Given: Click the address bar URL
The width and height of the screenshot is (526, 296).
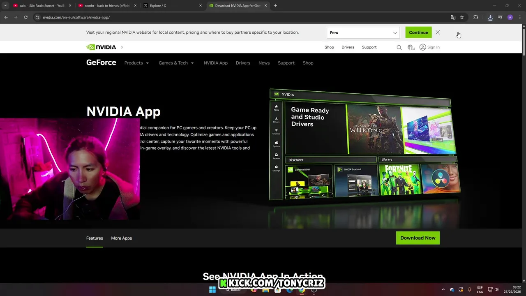Looking at the screenshot, I should [76, 17].
